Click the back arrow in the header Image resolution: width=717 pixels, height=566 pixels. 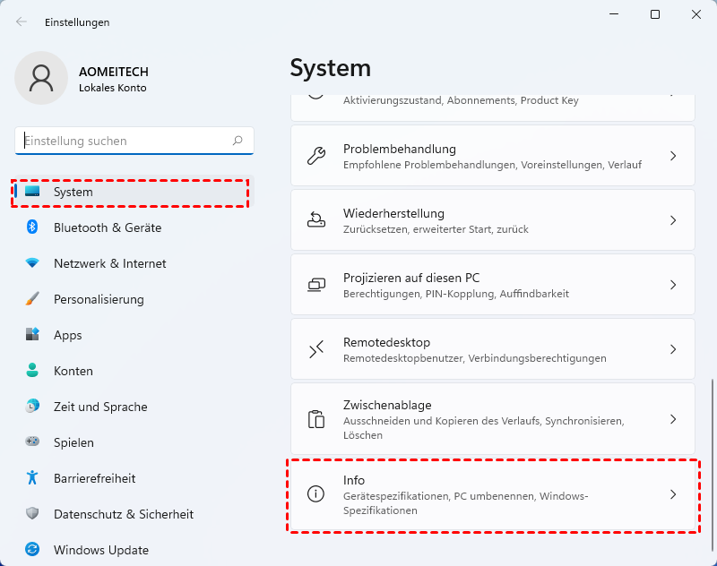pos(22,21)
